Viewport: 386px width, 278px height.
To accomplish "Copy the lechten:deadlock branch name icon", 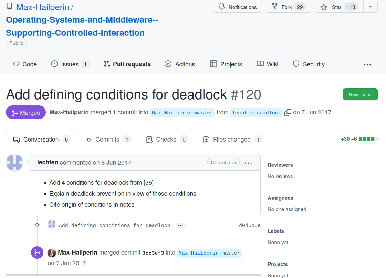I will point(288,112).
